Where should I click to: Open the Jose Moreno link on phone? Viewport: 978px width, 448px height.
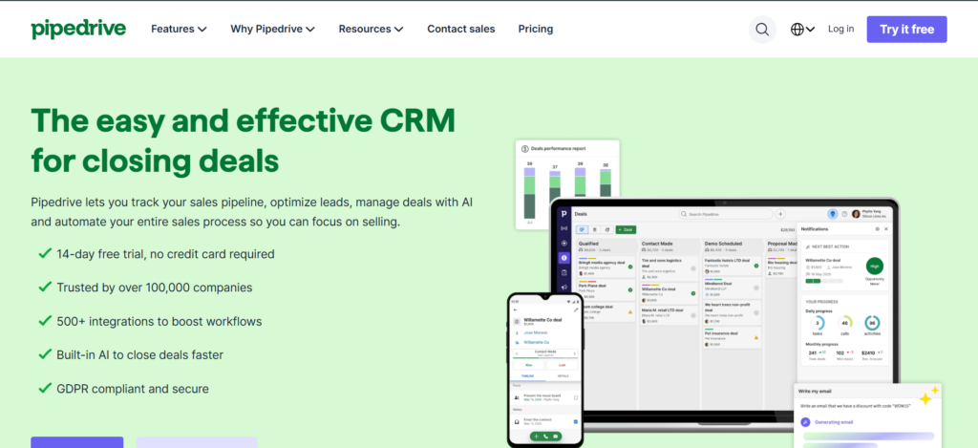point(536,332)
